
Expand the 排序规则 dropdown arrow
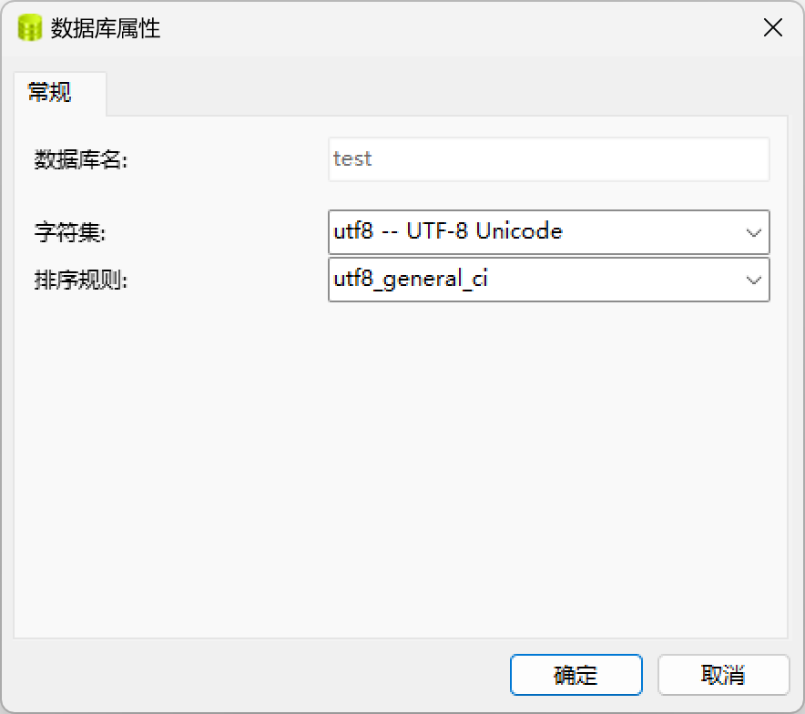tap(753, 280)
